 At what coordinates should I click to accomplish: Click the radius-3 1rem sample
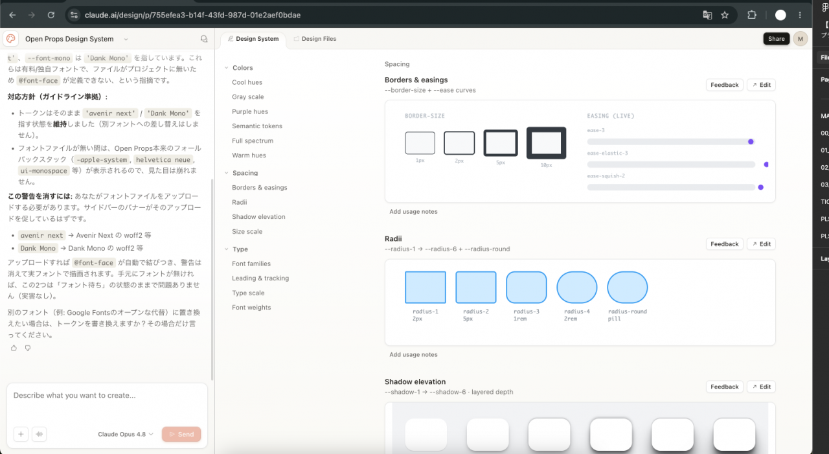pyautogui.click(x=526, y=288)
